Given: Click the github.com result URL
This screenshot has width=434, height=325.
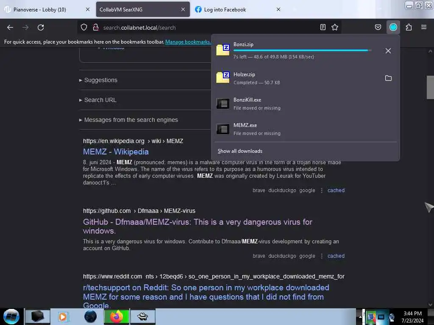Looking at the screenshot, I should coord(139,211).
